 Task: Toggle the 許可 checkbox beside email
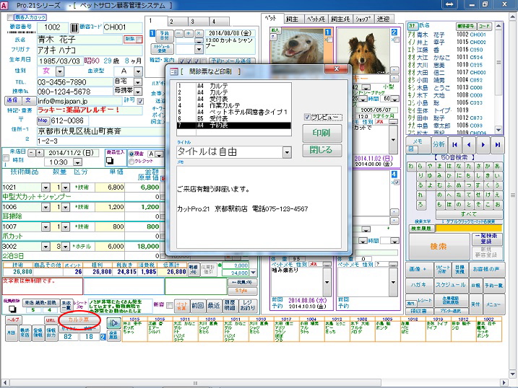140,101
